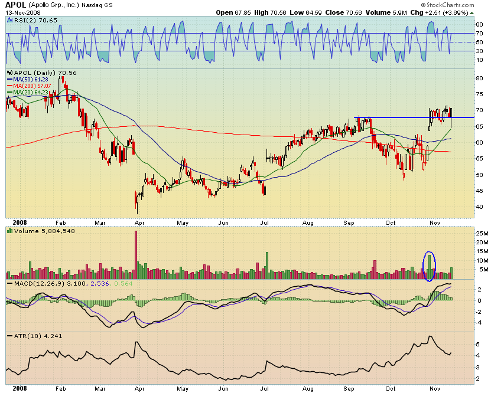This screenshot has width=491, height=393.
Task: Click the MACD signal value 2.536
Action: [100, 284]
